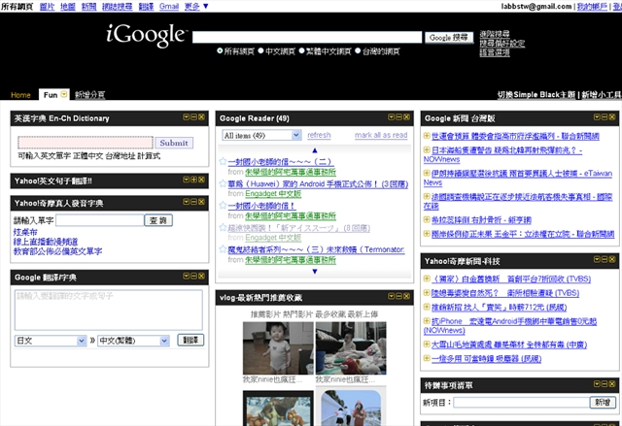The width and height of the screenshot is (622, 426).
Task: Click the 查詢 button in Yahoo dictionary
Action: tap(158, 220)
